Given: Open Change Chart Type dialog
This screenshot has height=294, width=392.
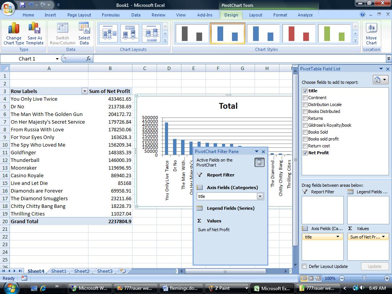Looking at the screenshot, I should point(14,34).
